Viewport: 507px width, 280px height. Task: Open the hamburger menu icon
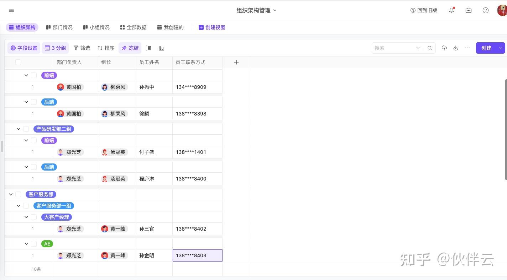pos(11,10)
